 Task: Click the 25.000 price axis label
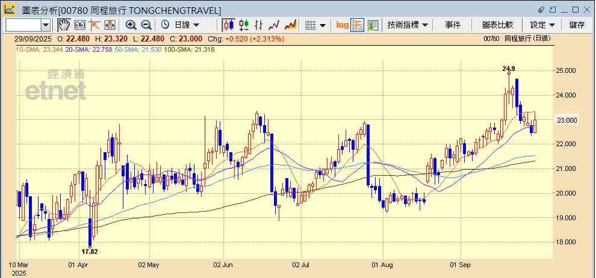566,70
